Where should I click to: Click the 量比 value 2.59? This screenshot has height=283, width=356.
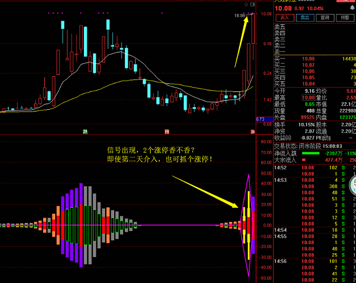click(x=351, y=97)
